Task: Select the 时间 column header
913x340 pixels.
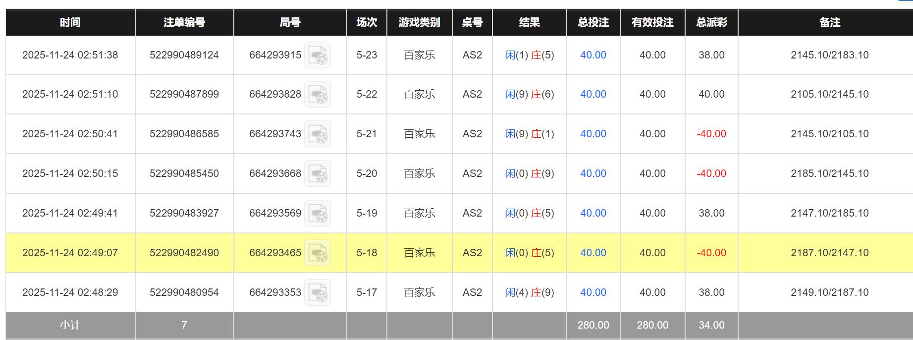Action: click(x=68, y=22)
